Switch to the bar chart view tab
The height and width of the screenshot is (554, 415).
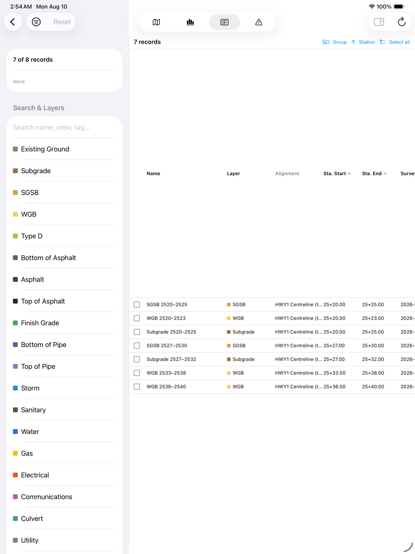[x=190, y=22]
